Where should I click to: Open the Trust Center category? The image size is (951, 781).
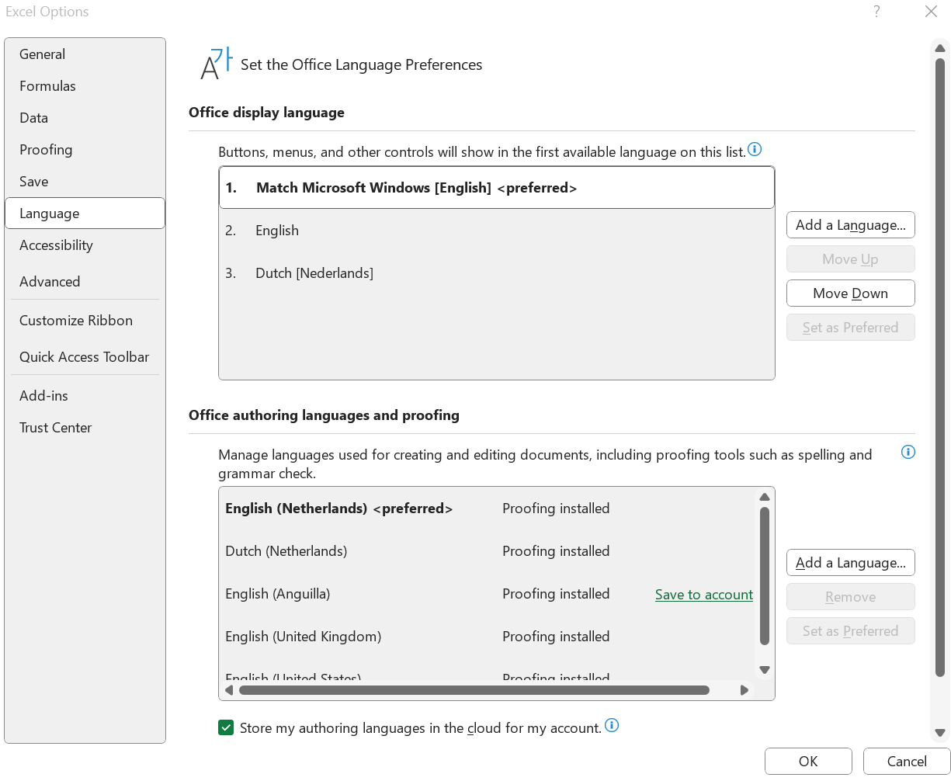(55, 428)
